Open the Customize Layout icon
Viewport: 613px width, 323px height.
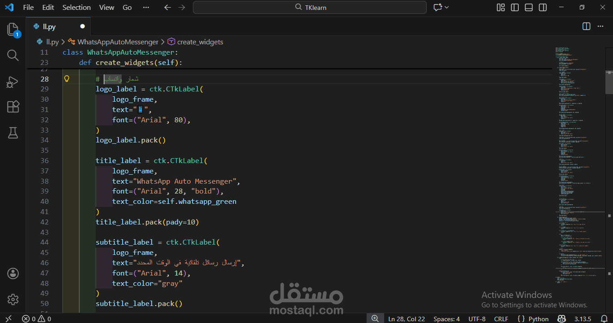501,7
